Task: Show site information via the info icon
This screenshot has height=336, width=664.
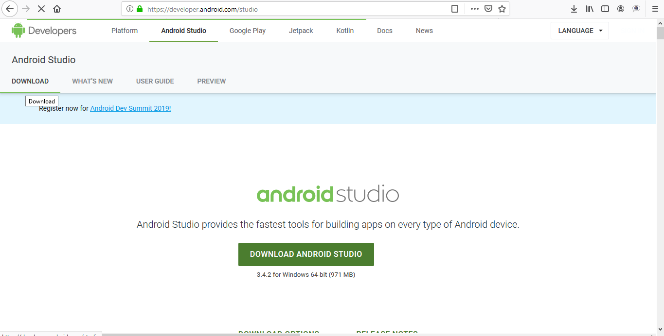Action: (130, 9)
